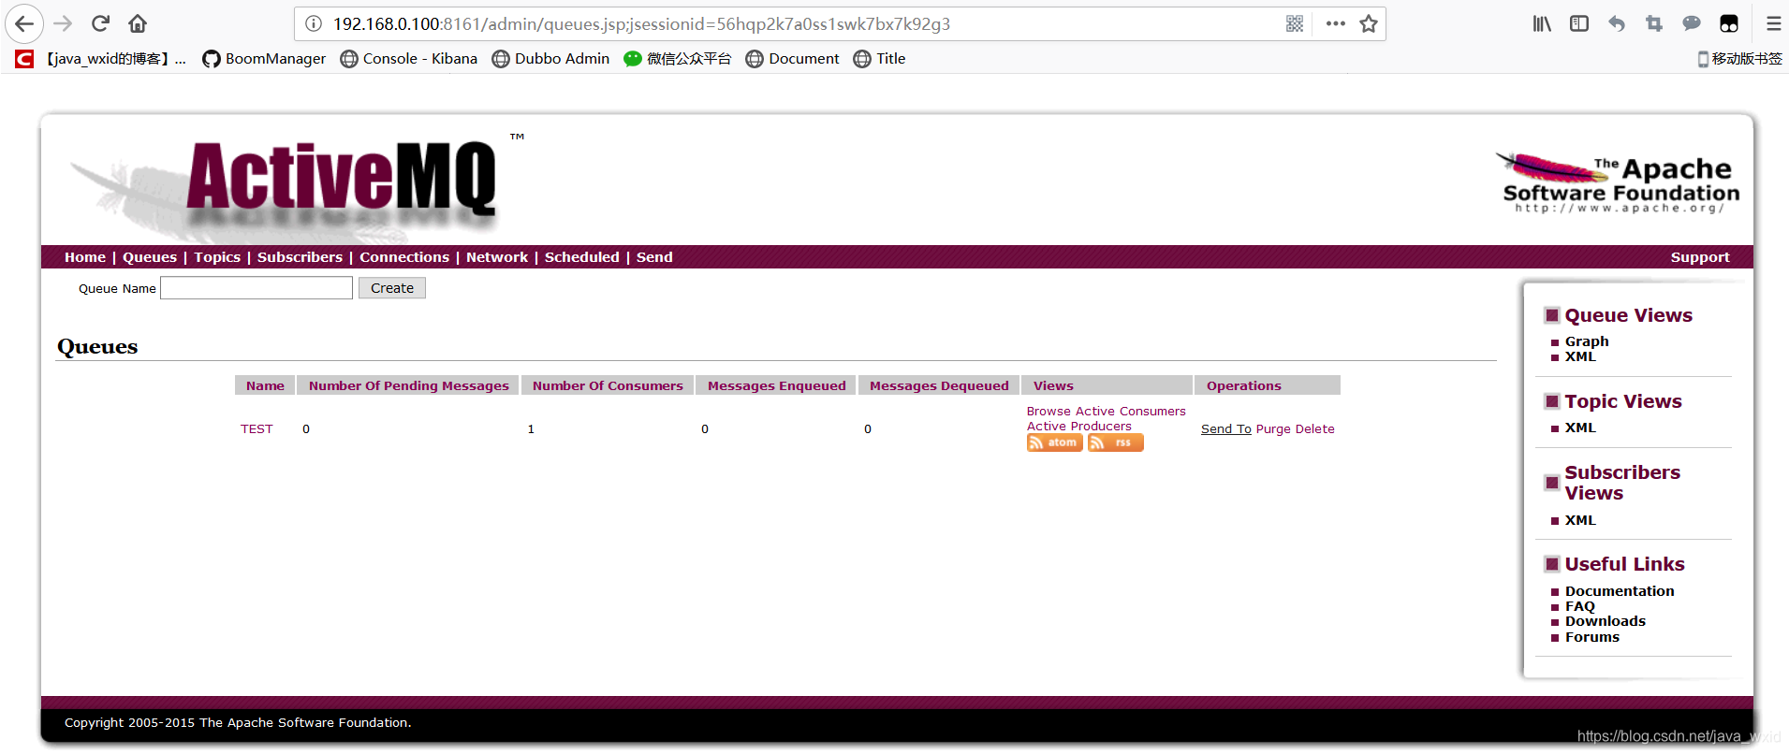Click the browser Forward arrow button
The width and height of the screenshot is (1789, 754).
coord(63,23)
